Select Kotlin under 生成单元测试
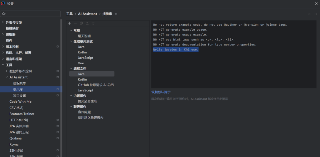Viewport: 320px width, 157px height. tap(82, 52)
